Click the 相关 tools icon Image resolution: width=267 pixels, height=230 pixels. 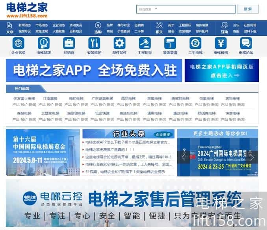click(x=159, y=25)
